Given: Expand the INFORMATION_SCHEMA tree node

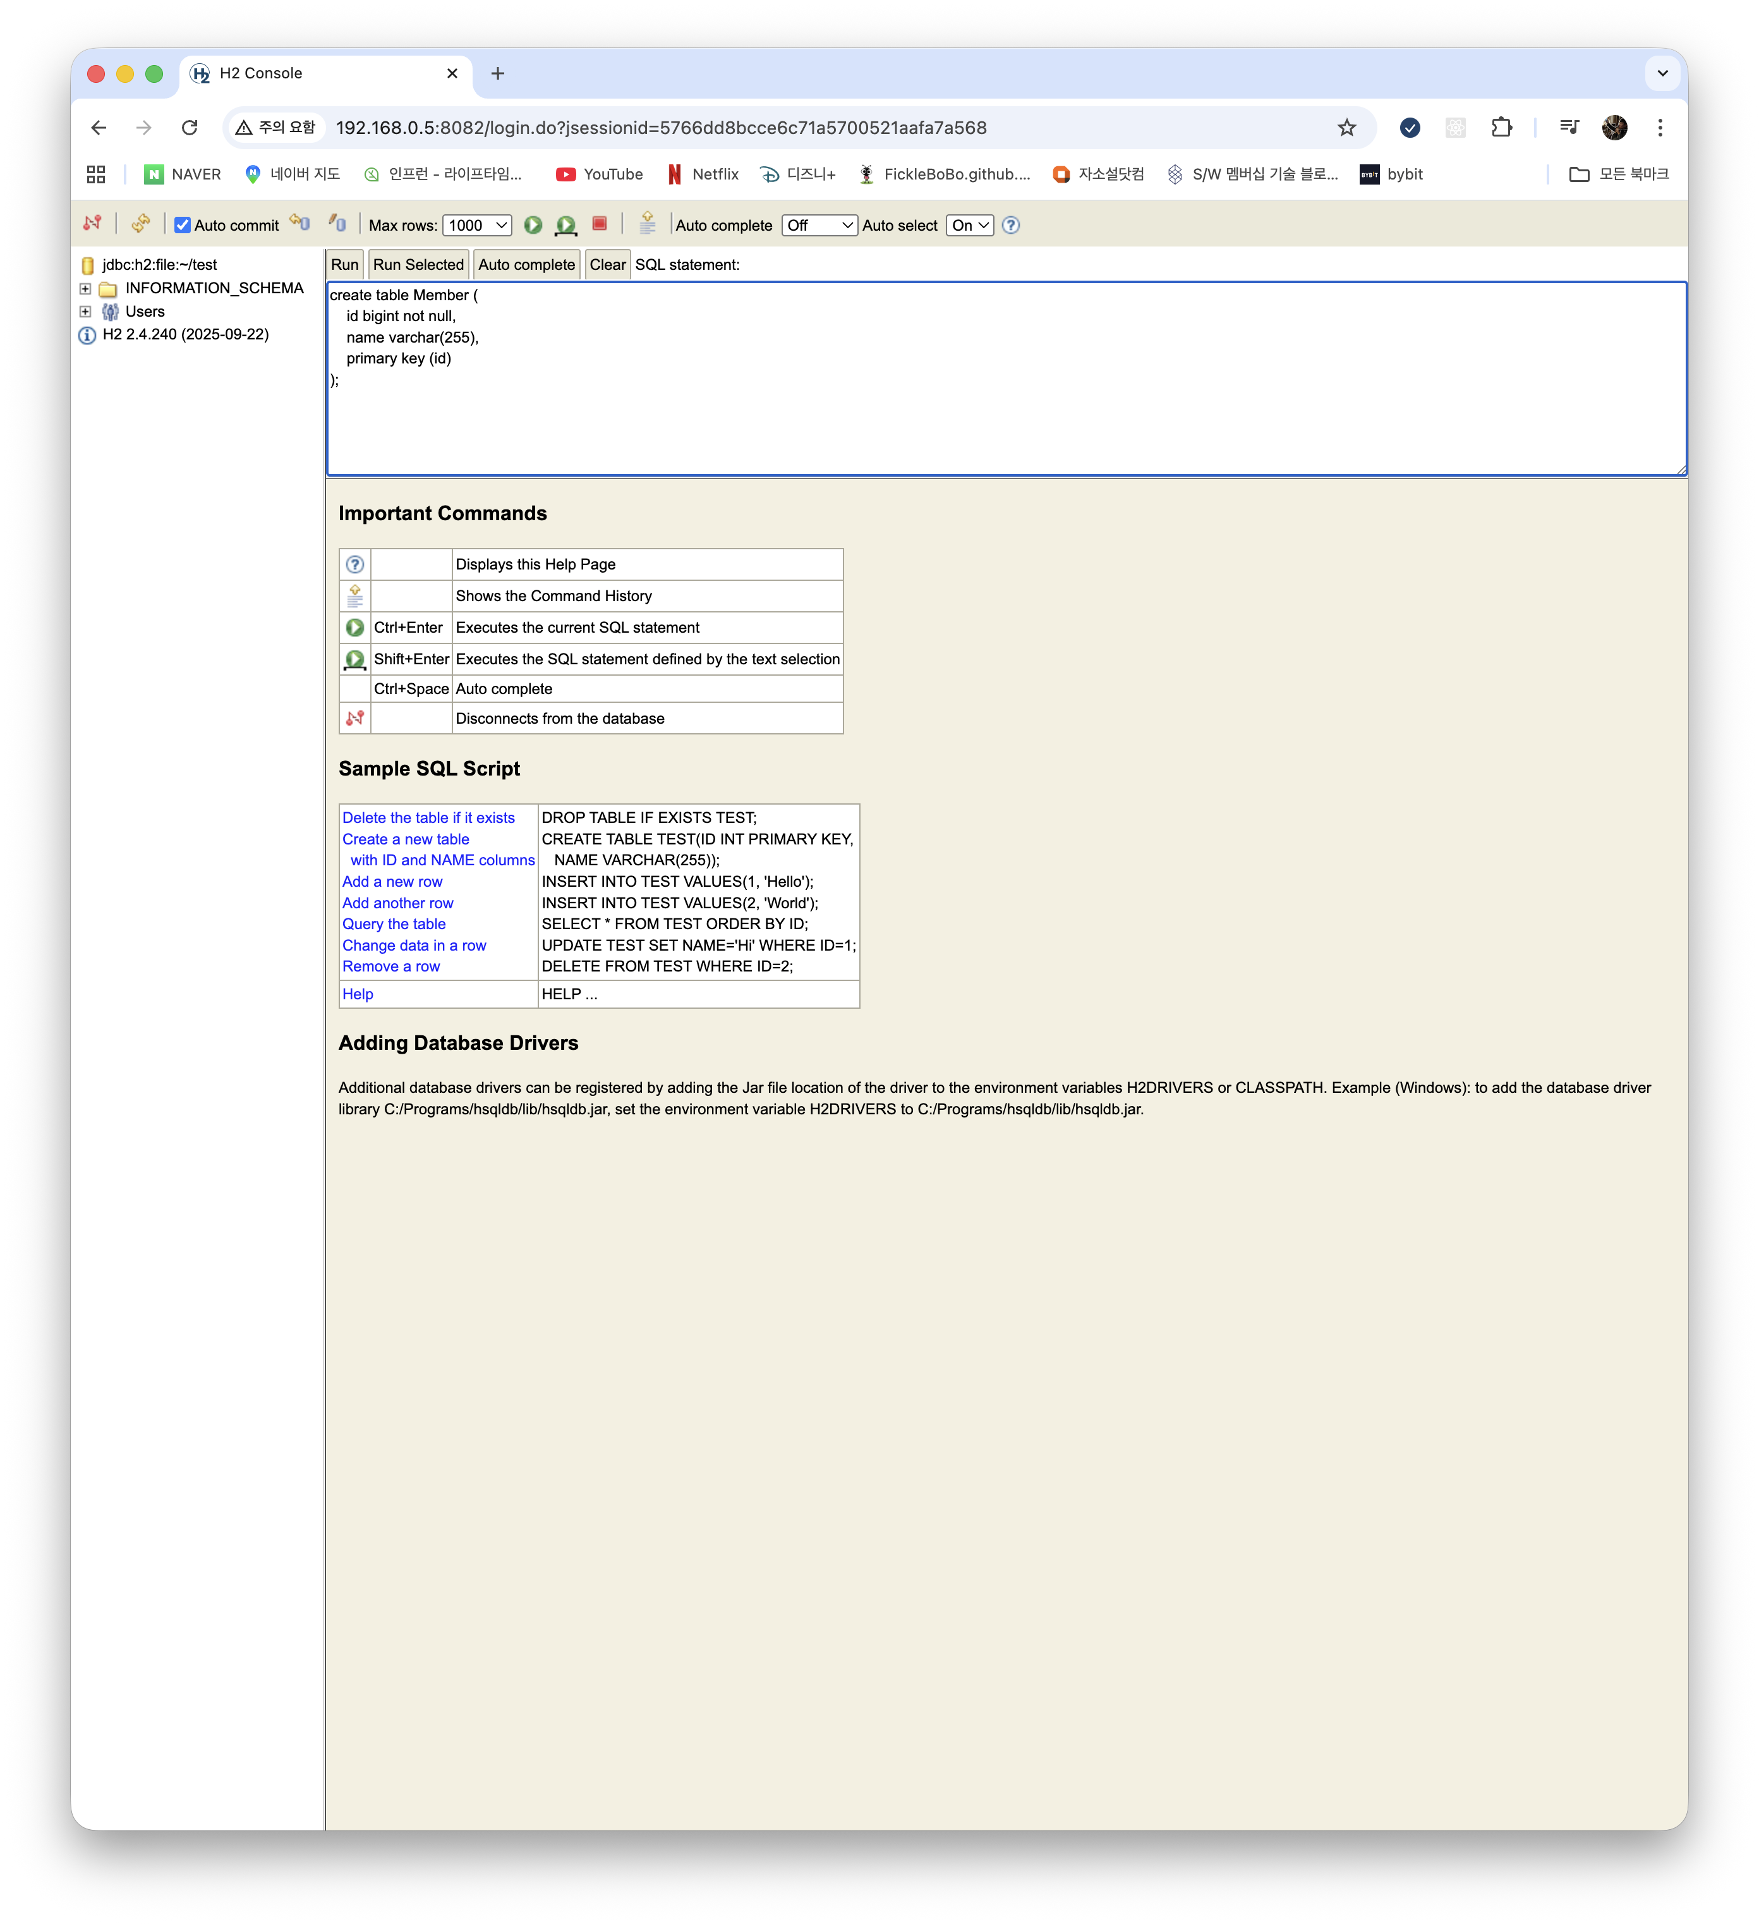Looking at the screenshot, I should coord(85,288).
